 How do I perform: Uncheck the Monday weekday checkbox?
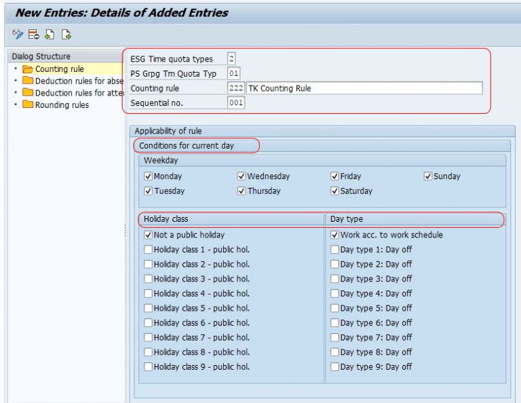point(148,176)
